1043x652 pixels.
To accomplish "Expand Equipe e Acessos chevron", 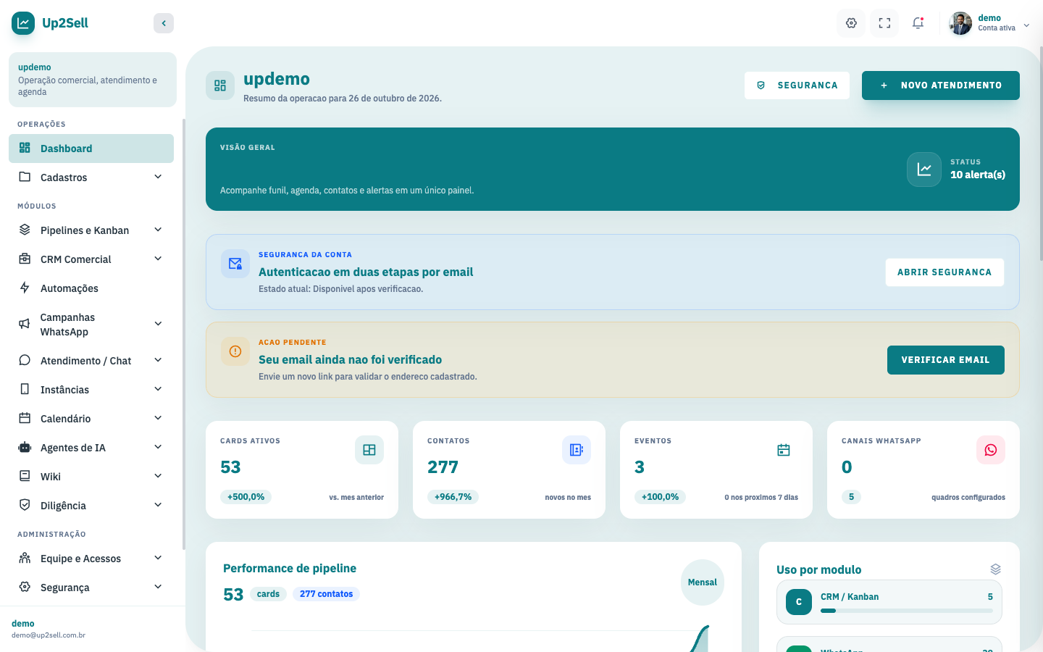I will [158, 559].
